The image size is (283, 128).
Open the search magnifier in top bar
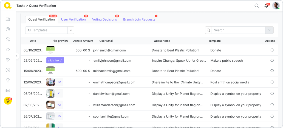pyautogui.click(x=257, y=6)
